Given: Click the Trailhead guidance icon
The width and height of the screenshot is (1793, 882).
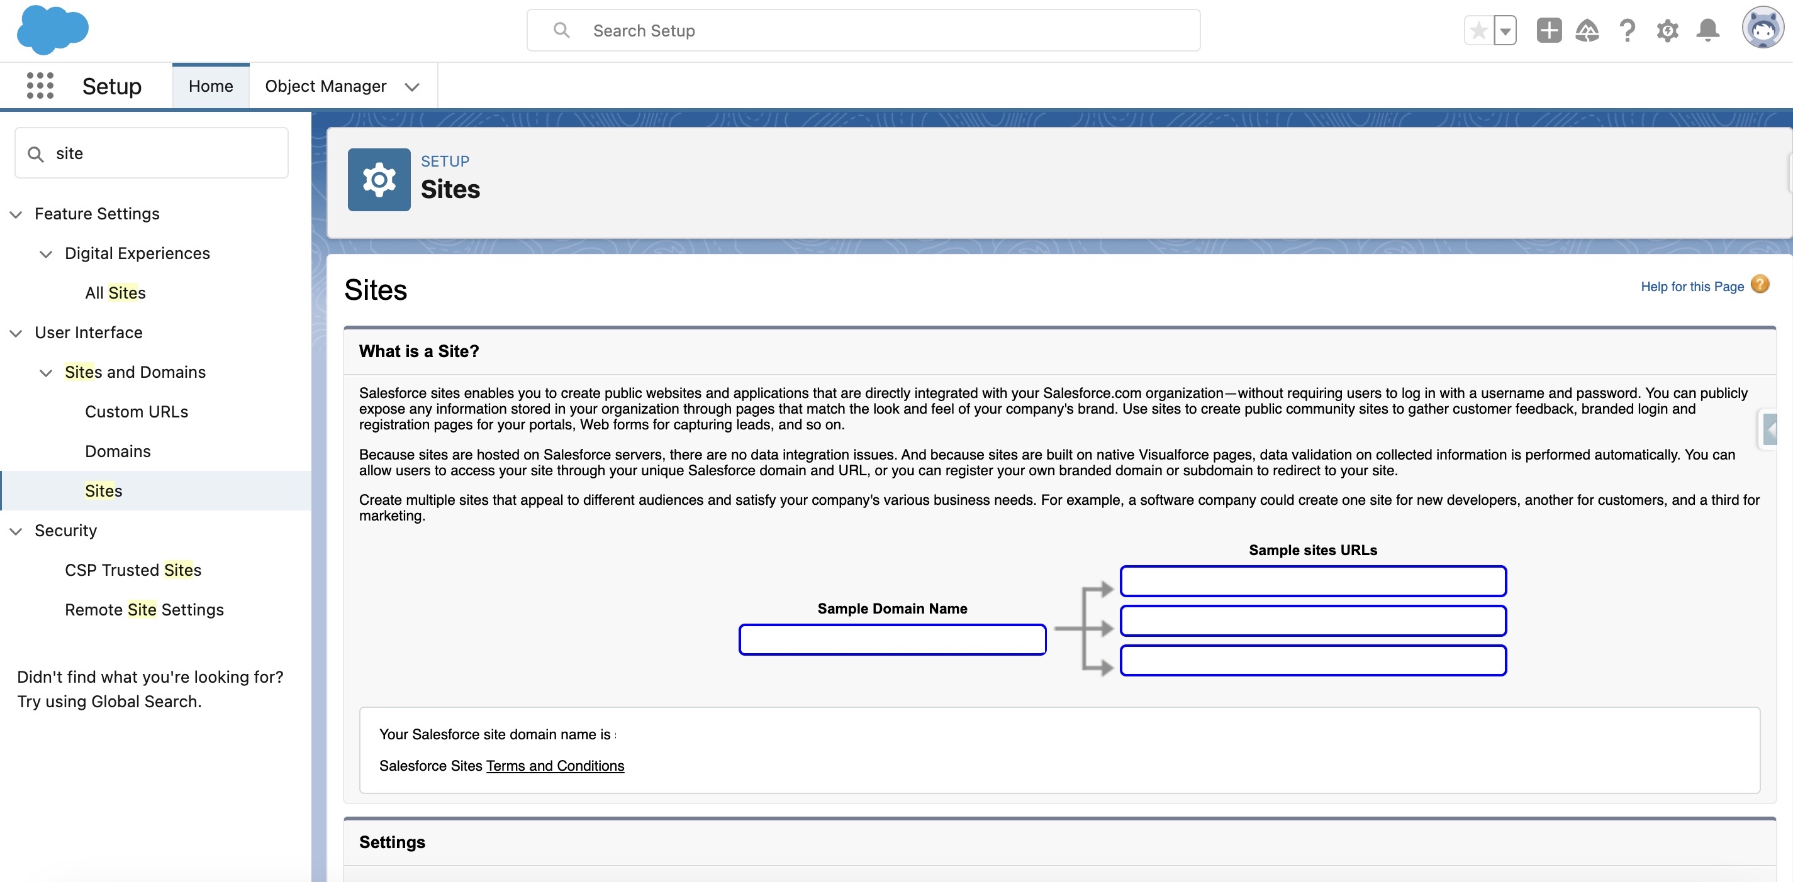Looking at the screenshot, I should (x=1587, y=31).
